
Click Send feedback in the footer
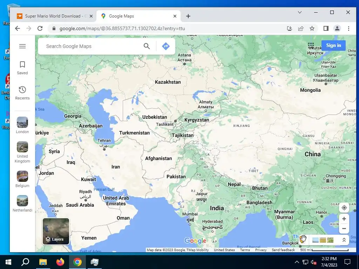[283, 250]
